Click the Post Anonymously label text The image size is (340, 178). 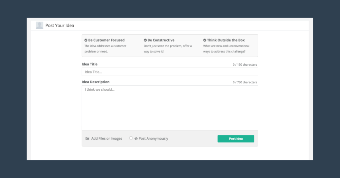153,138
